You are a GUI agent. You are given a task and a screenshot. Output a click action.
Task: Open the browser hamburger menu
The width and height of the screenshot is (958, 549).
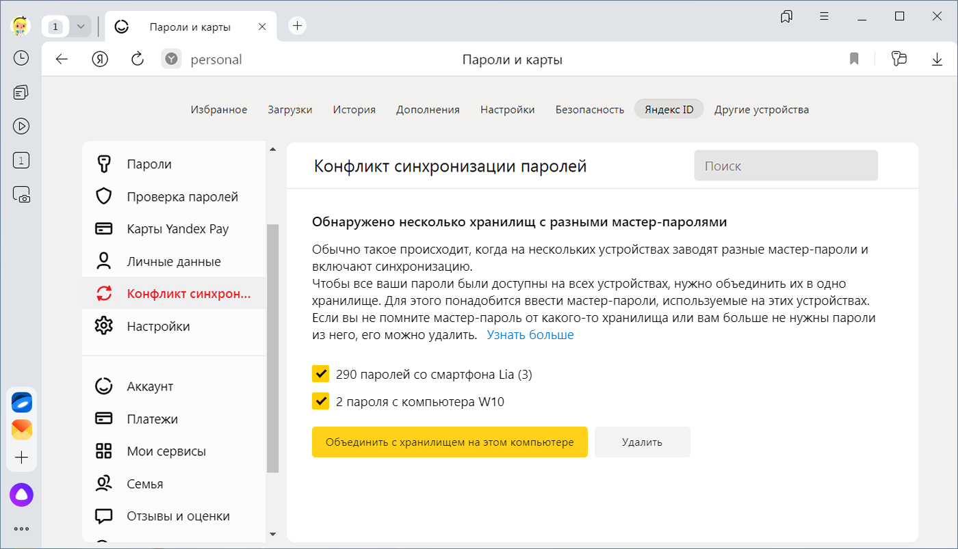coord(825,16)
